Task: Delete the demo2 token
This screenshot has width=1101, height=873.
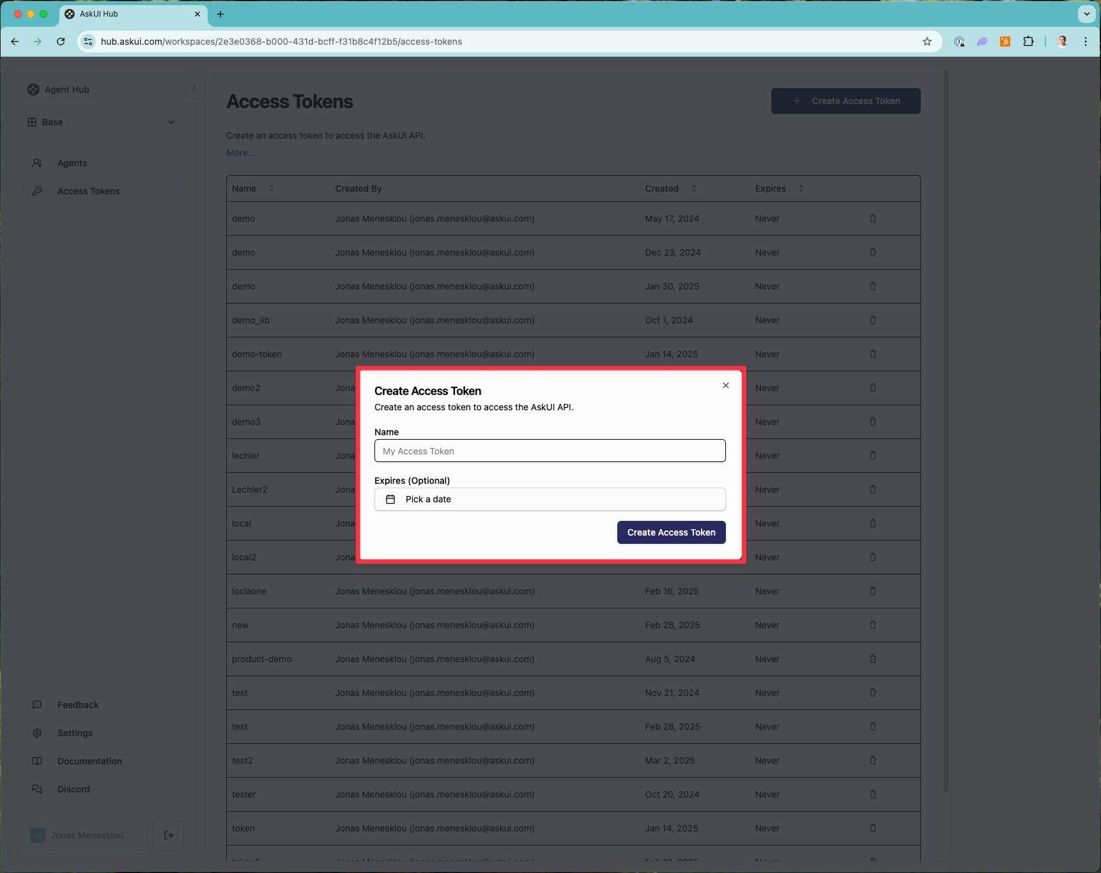Action: (872, 388)
